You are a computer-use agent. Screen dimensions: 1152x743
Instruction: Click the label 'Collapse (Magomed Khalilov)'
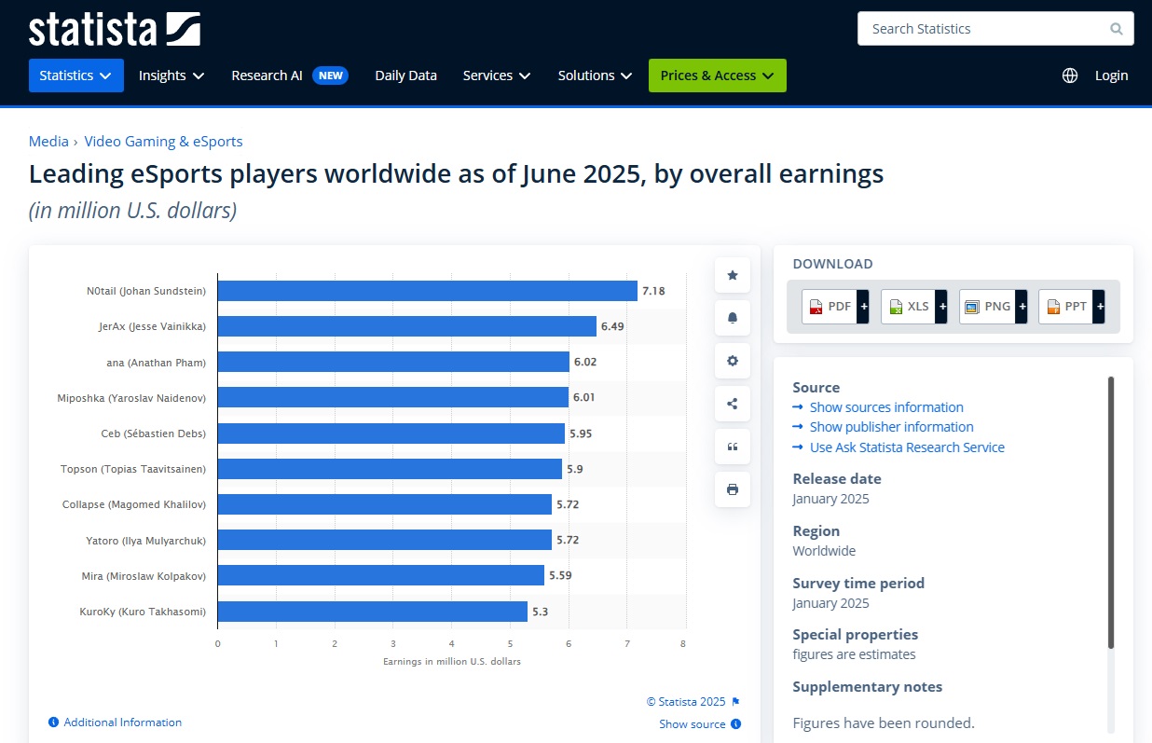coord(134,504)
